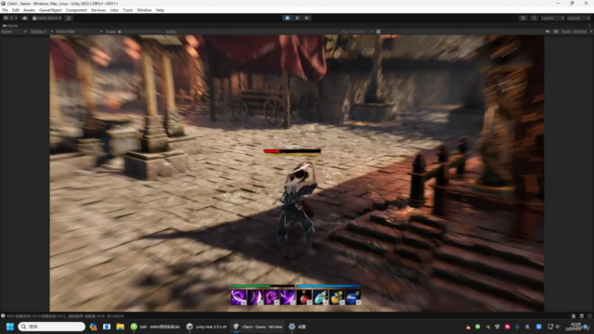This screenshot has height=334, width=594.
Task: Open the File menu
Action: [x=5, y=10]
